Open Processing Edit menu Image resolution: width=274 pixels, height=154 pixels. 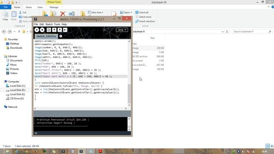tap(42, 24)
